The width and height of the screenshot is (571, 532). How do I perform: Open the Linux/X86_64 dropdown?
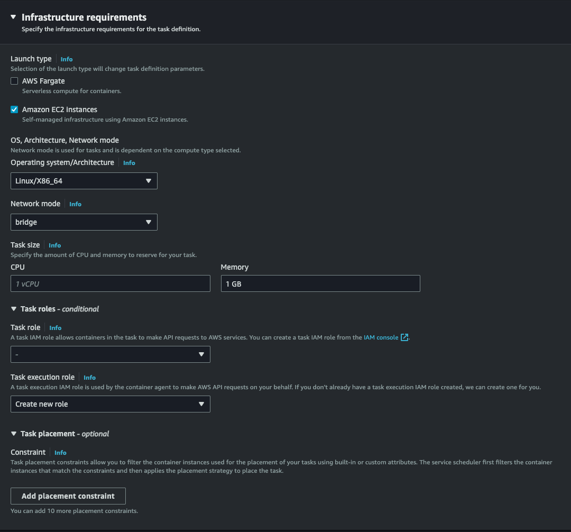(84, 181)
